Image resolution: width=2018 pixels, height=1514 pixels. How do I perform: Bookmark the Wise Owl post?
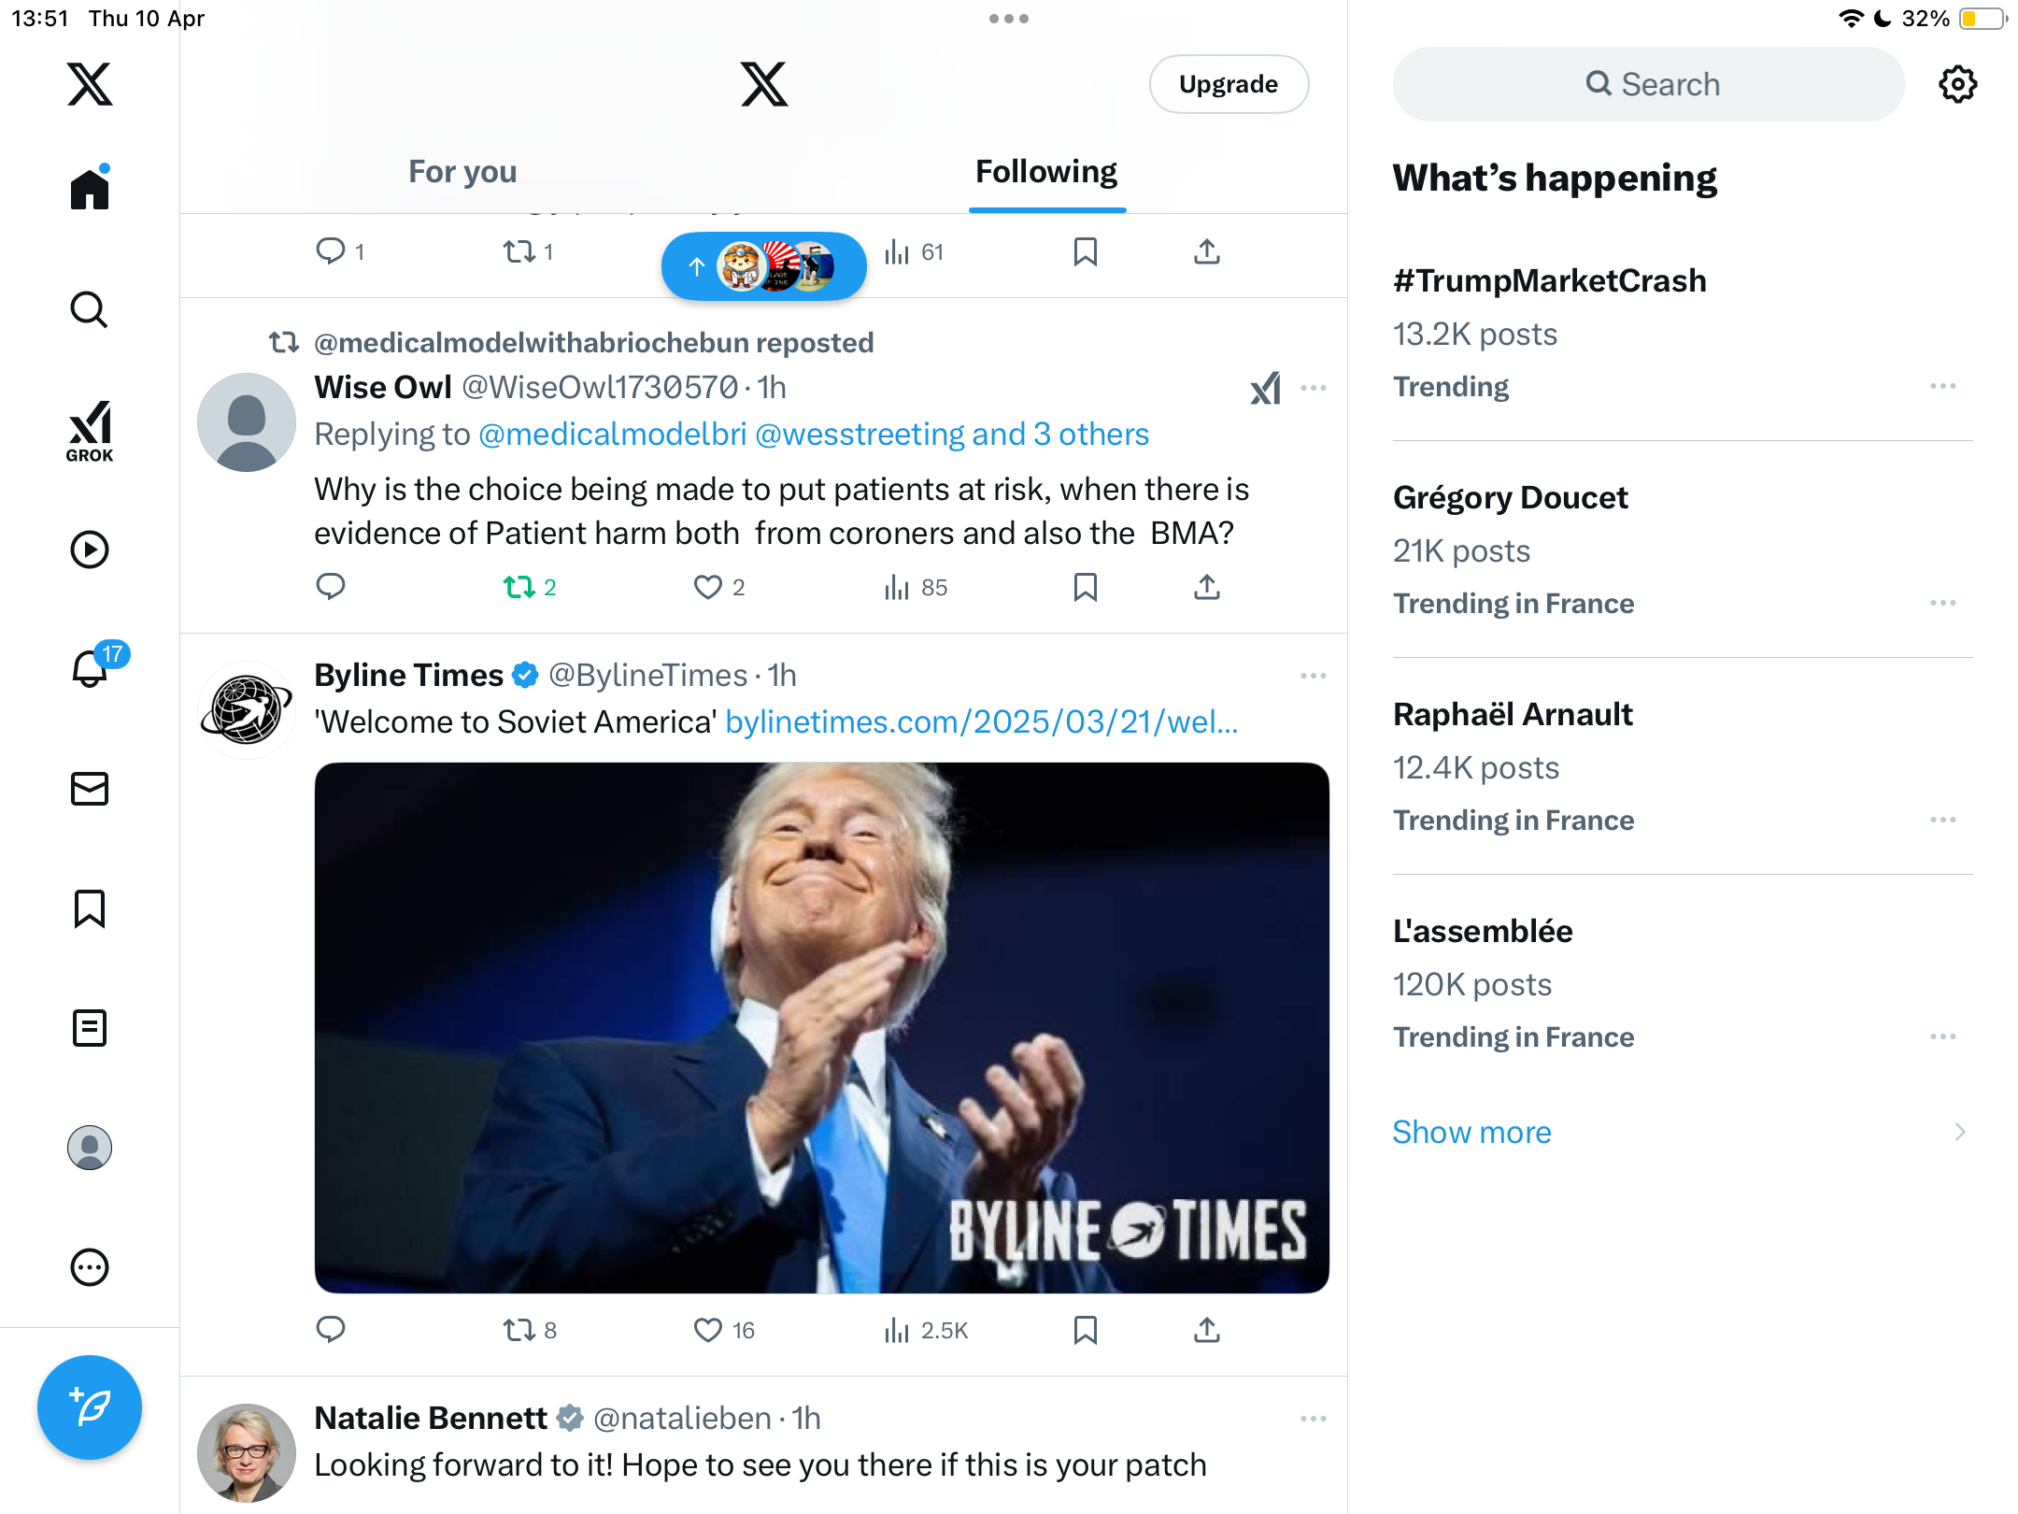[x=1085, y=587]
